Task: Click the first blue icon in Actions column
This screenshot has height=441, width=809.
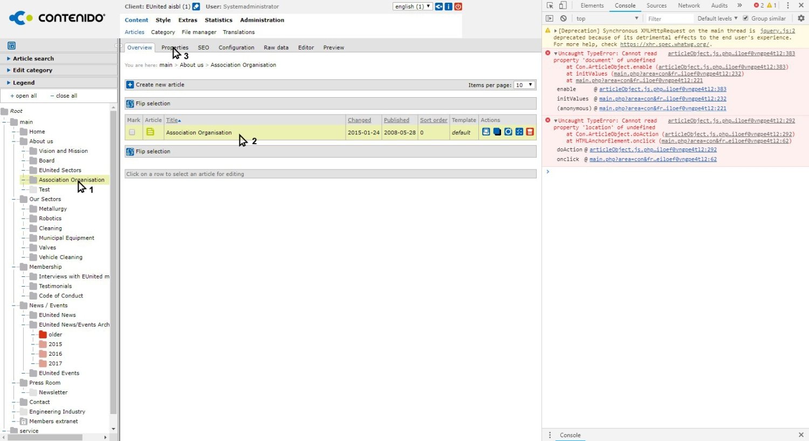Action: [486, 132]
